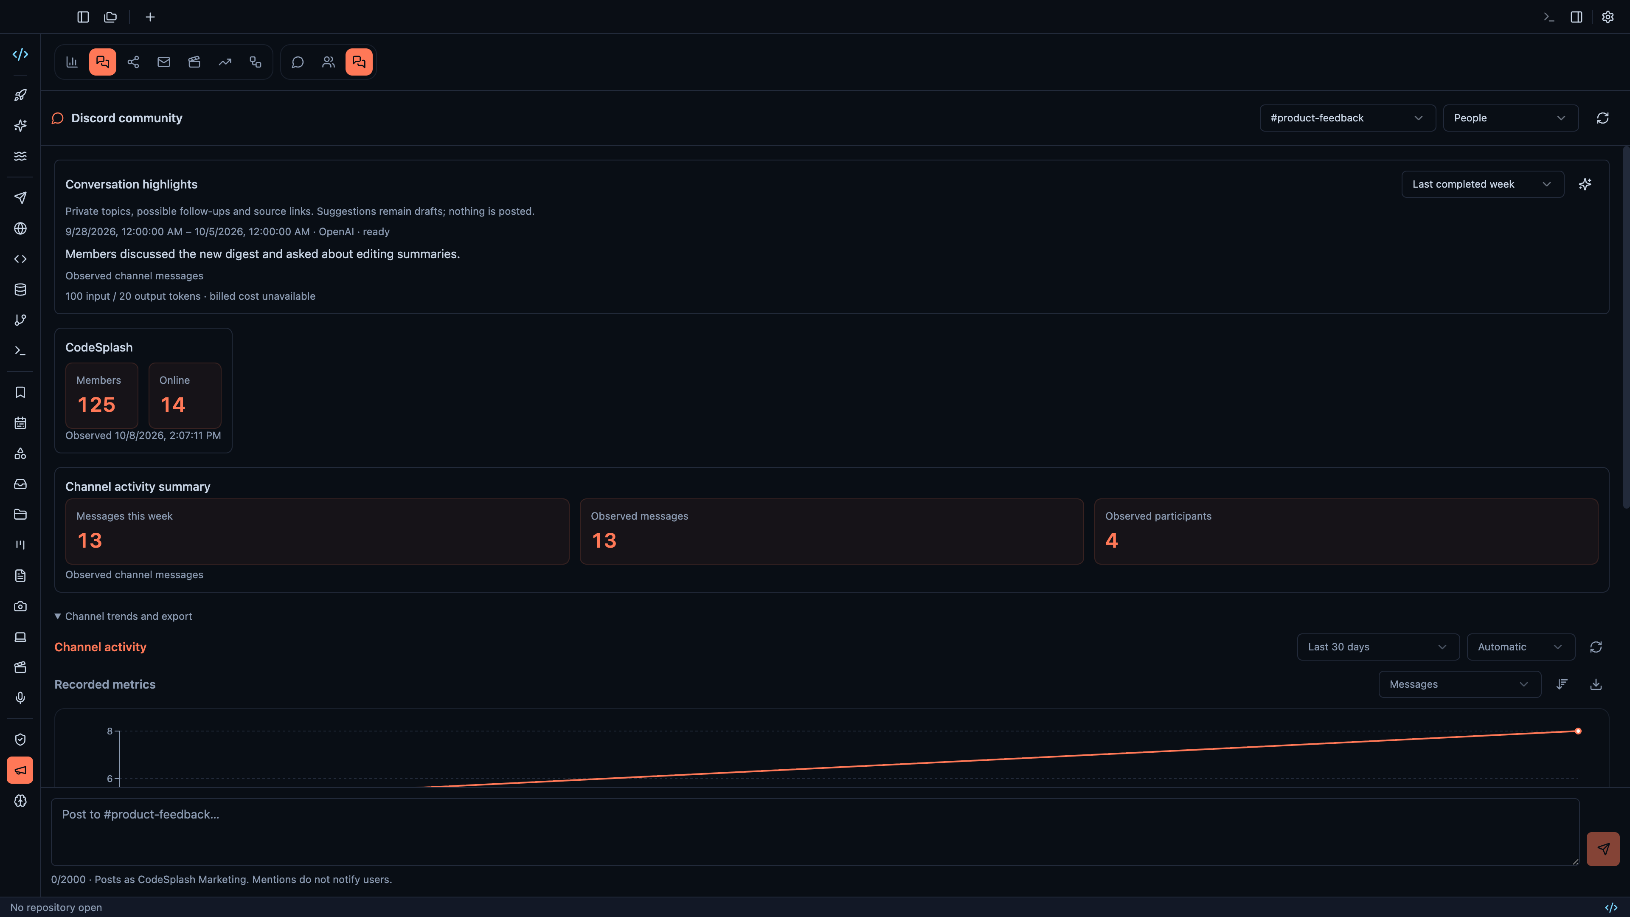Click the rocket icon in sidebar
Screen dimensions: 1630x917
pyautogui.click(x=20, y=95)
